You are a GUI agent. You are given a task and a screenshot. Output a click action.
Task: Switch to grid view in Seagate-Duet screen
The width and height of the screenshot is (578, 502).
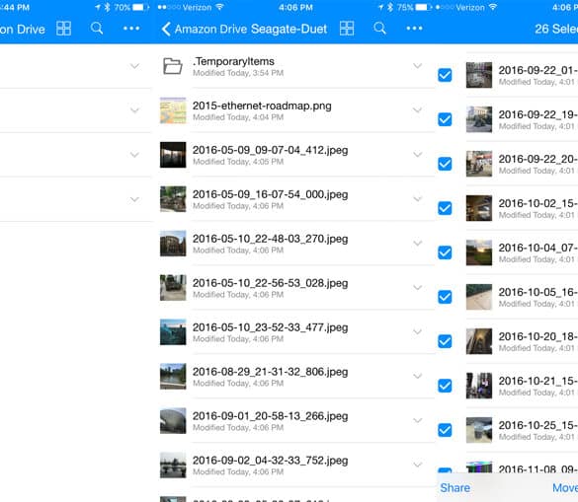347,29
